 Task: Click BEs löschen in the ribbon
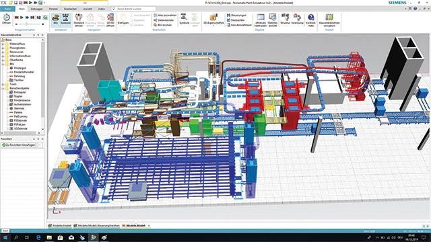(163, 25)
